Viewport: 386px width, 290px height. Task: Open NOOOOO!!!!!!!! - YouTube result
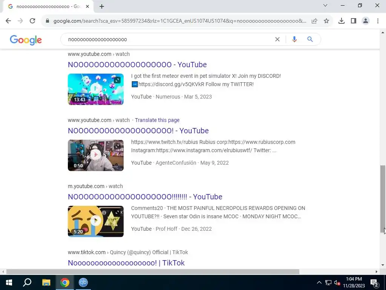coord(145,197)
